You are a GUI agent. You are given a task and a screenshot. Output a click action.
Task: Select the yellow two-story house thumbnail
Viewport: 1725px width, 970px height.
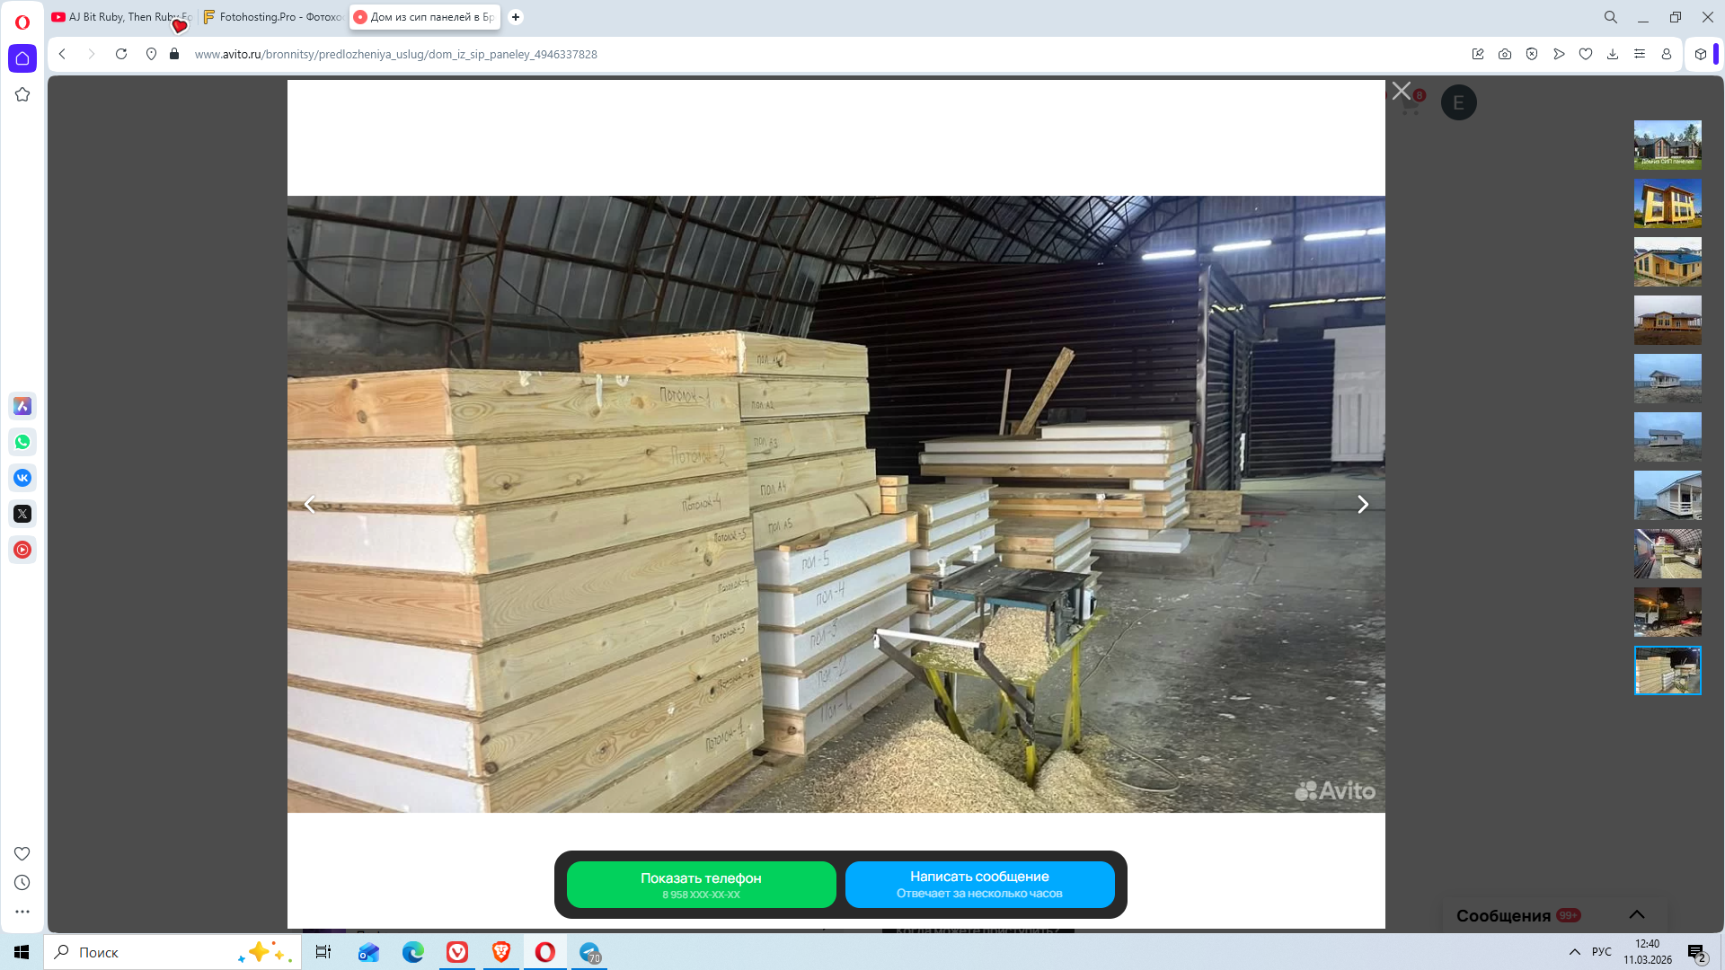[1667, 203]
